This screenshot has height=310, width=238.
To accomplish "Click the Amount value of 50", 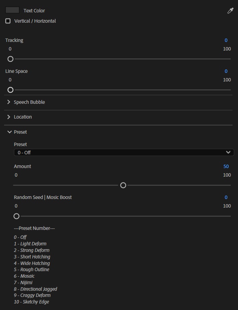I will (x=226, y=166).
